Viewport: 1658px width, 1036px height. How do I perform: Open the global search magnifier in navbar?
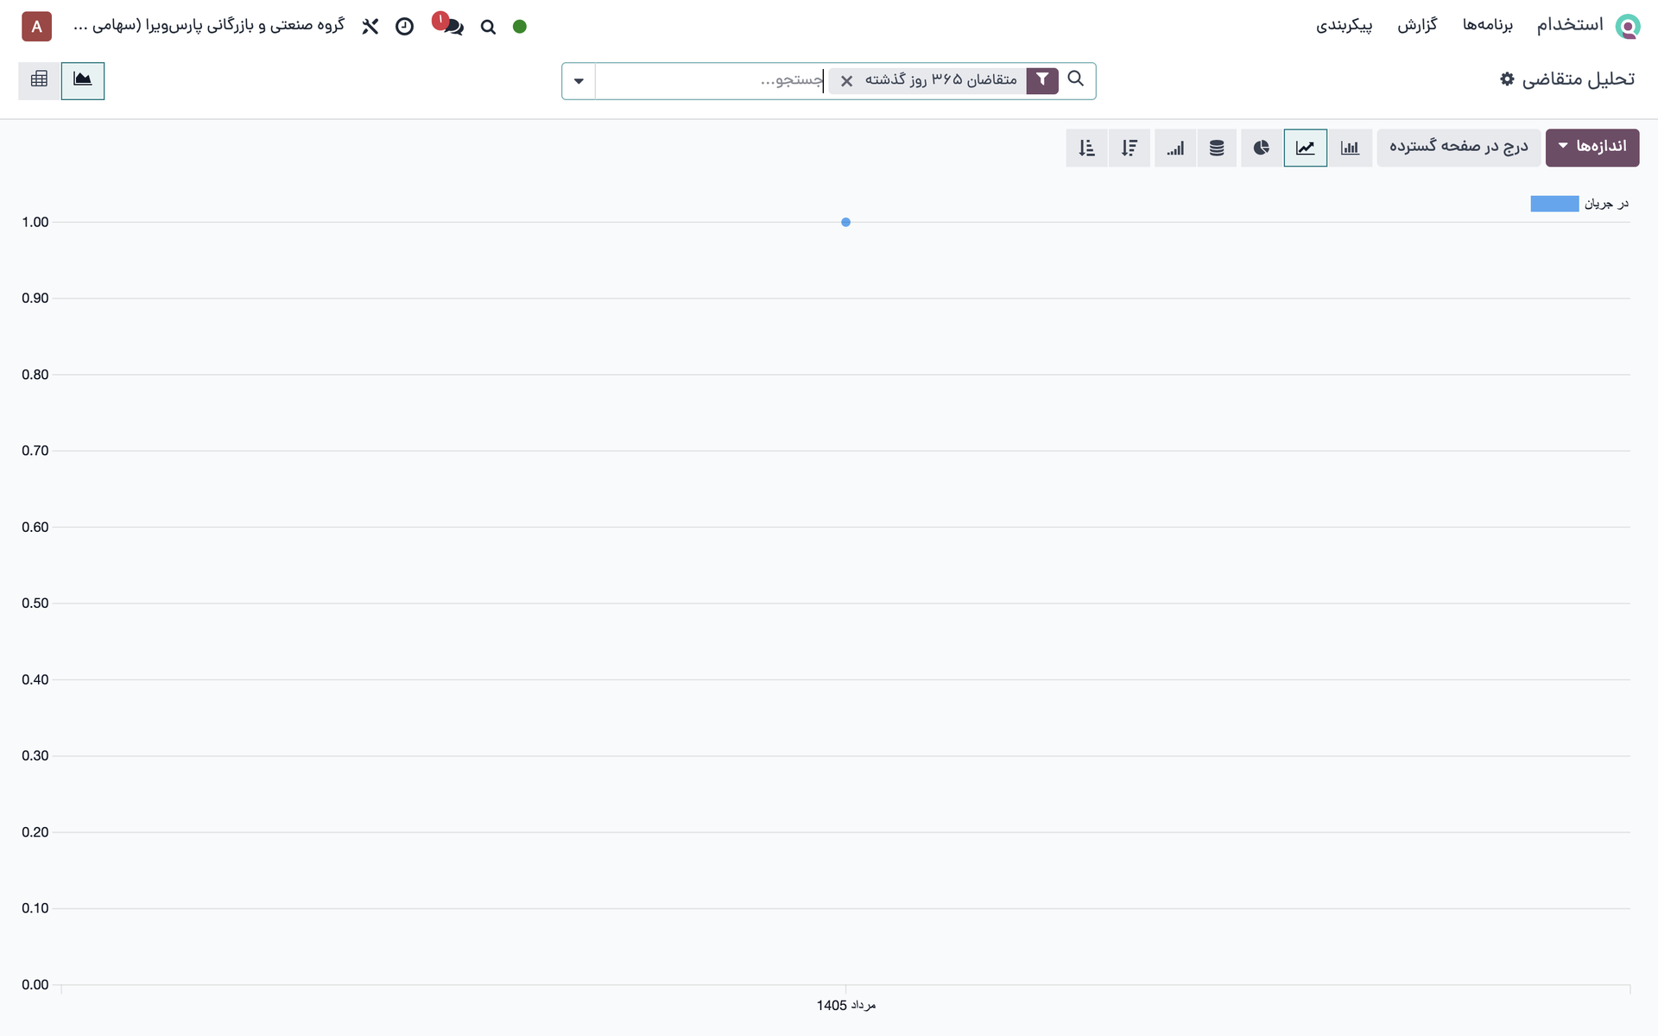click(x=488, y=27)
